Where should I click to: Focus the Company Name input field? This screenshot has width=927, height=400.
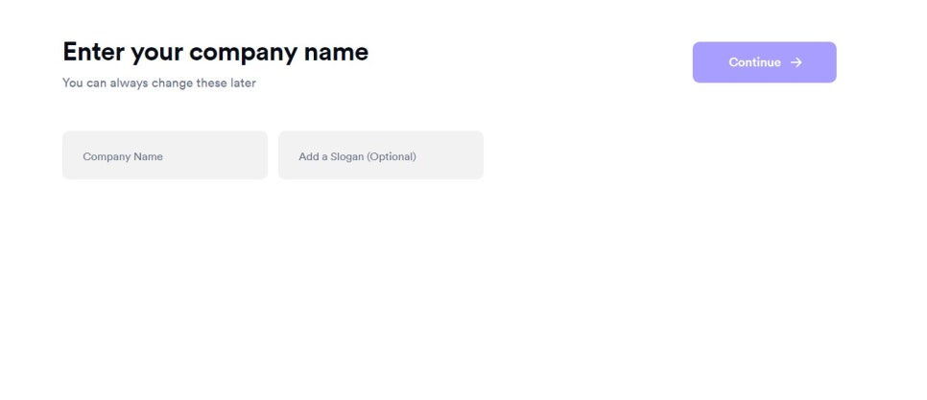coord(165,154)
